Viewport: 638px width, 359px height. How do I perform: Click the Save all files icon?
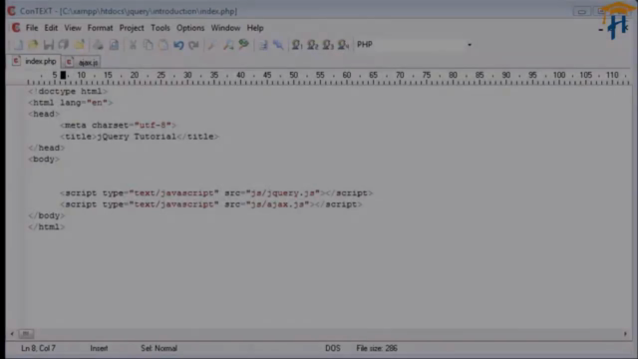tap(64, 45)
